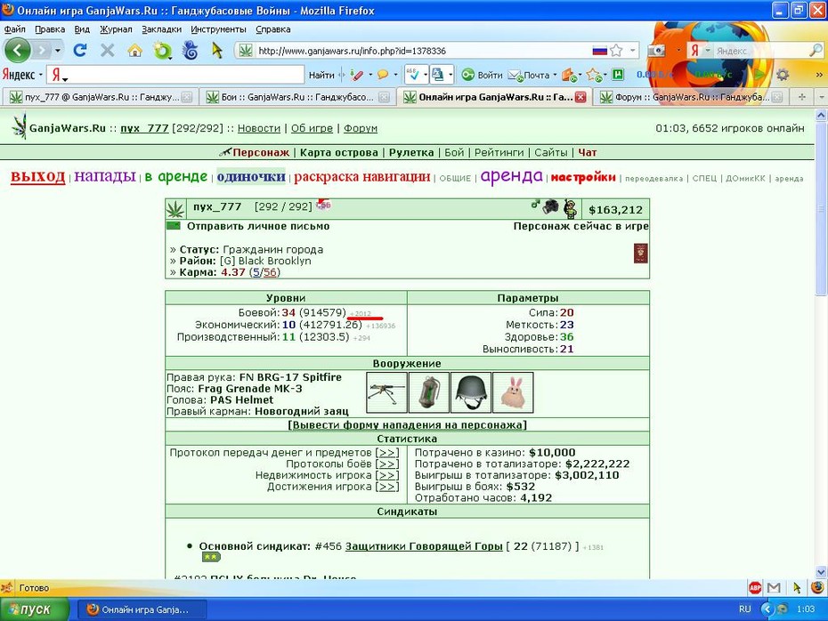828x621 pixels.
Task: Click the passport icon in the status block
Action: click(x=640, y=254)
